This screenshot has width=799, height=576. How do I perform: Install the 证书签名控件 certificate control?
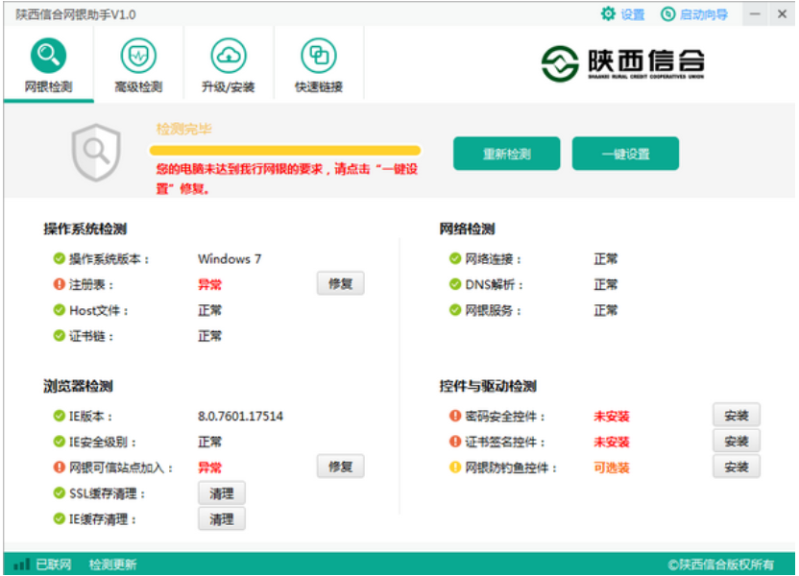[736, 441]
